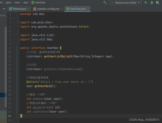
Task: Click 'Map<String,Integer> map' parameter on line 11
Action: pyautogui.click(x=92, y=56)
